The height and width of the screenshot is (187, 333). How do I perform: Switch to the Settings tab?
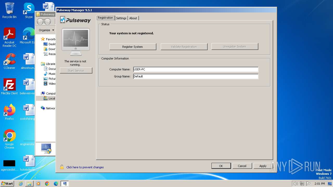pyautogui.click(x=121, y=18)
